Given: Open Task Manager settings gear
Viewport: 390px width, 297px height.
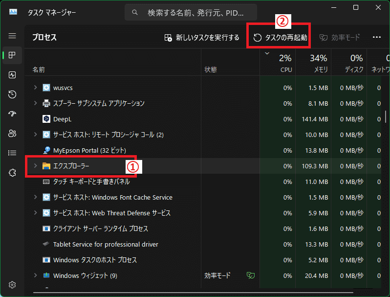Looking at the screenshot, I should pos(12,285).
